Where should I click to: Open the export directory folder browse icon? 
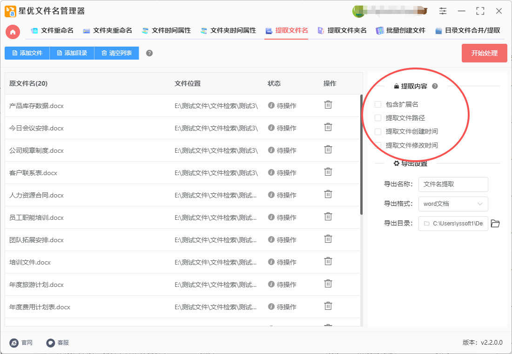(495, 224)
